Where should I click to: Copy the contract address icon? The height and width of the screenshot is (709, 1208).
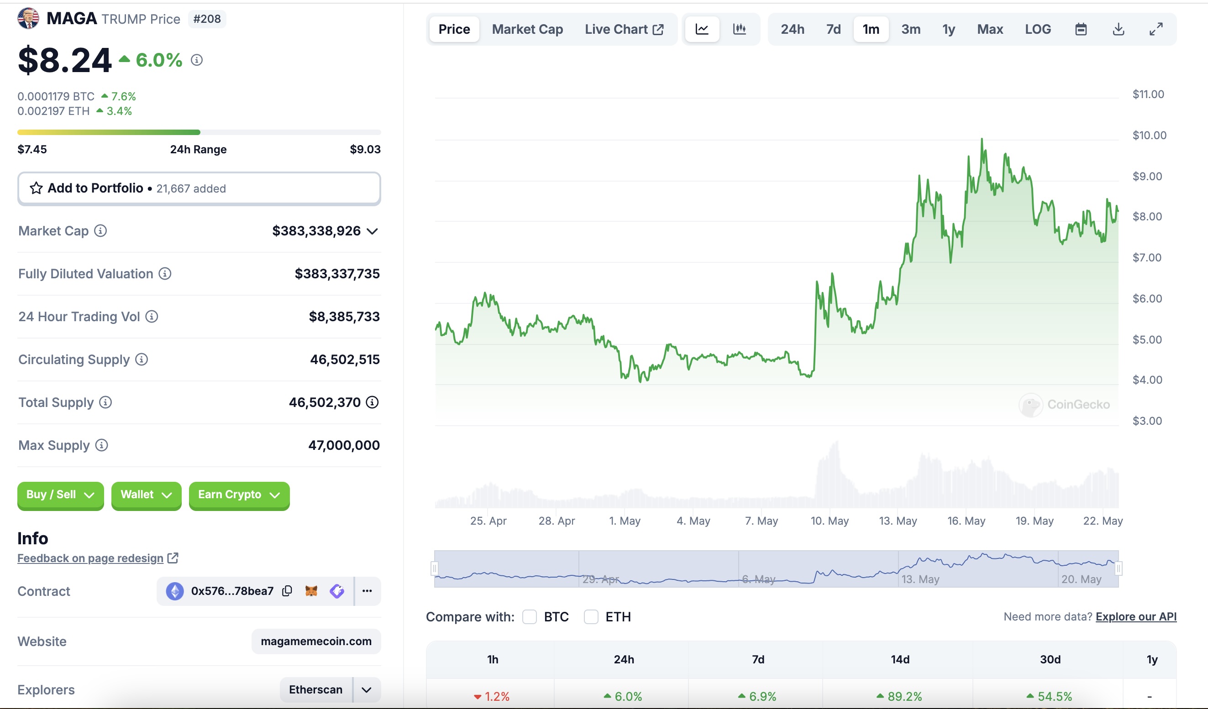coord(287,591)
